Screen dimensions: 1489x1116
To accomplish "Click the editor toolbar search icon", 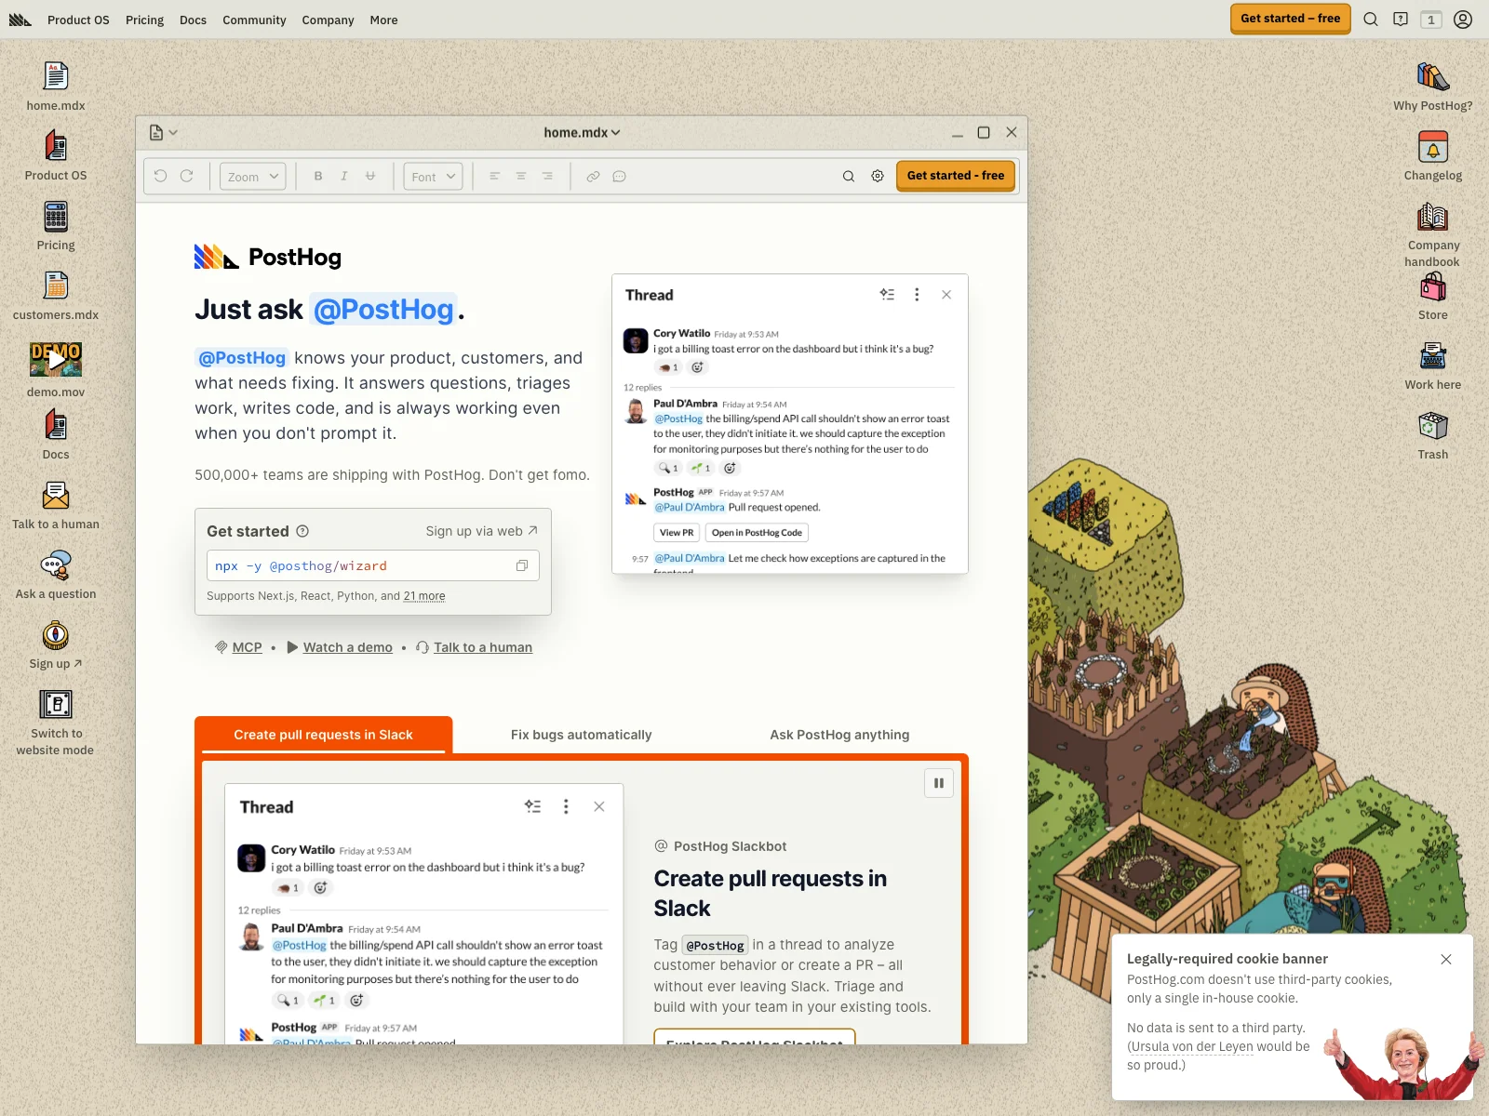I will [x=849, y=176].
